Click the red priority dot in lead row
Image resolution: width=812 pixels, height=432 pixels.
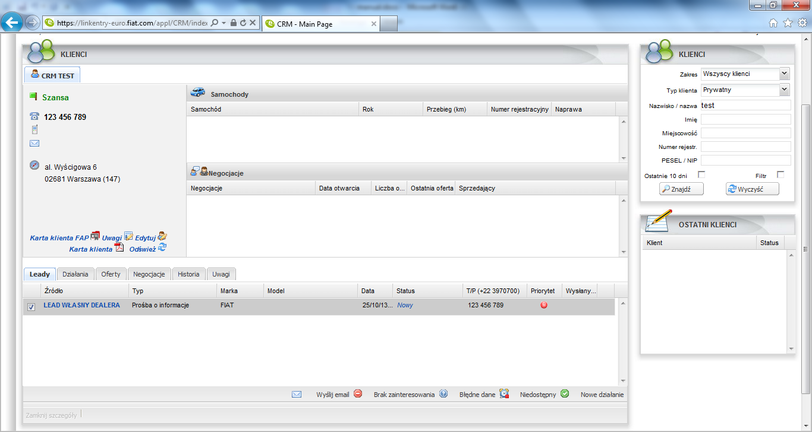tap(544, 305)
